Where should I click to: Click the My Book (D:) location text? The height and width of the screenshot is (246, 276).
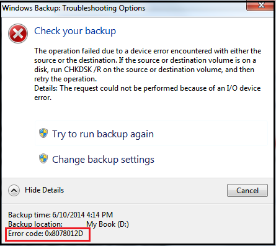tap(107, 224)
